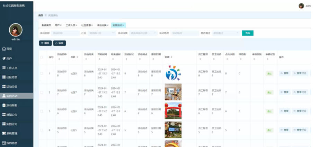
Task: Click the 通过 status tag in row 1
Action: 269,74
